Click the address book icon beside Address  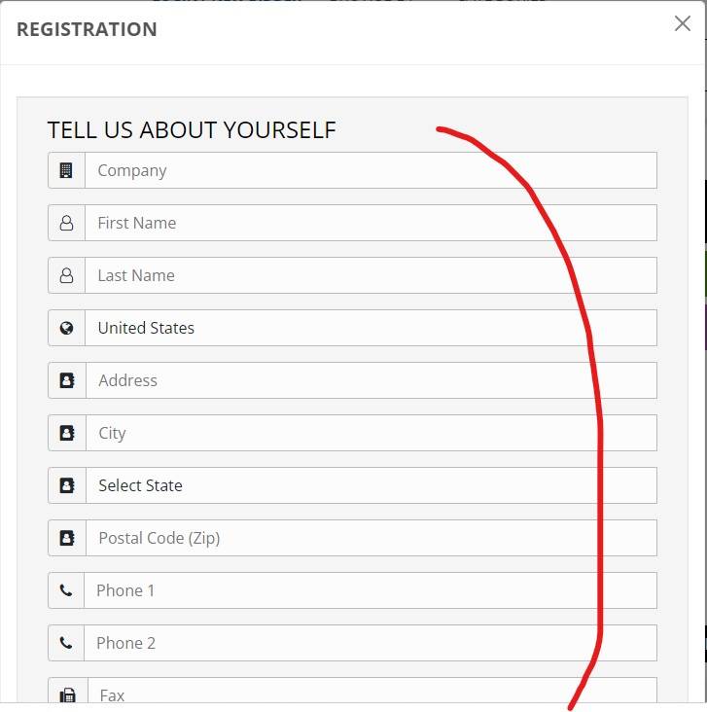click(x=67, y=380)
